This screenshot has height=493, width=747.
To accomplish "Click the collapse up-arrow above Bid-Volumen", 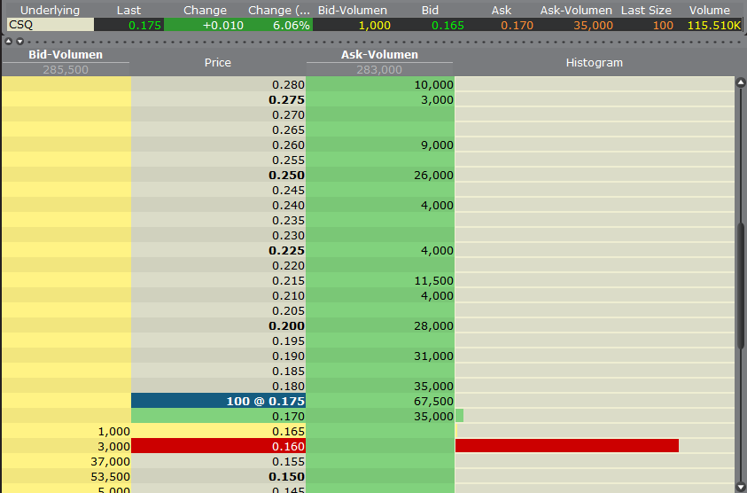I will 9,42.
